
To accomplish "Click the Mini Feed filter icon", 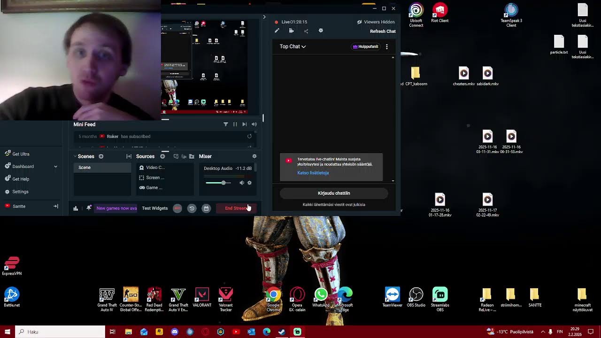I will pos(225,124).
